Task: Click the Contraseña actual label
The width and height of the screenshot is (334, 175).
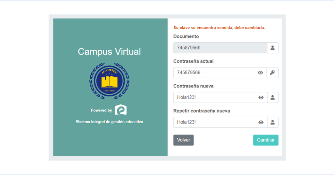Action: pos(193,61)
